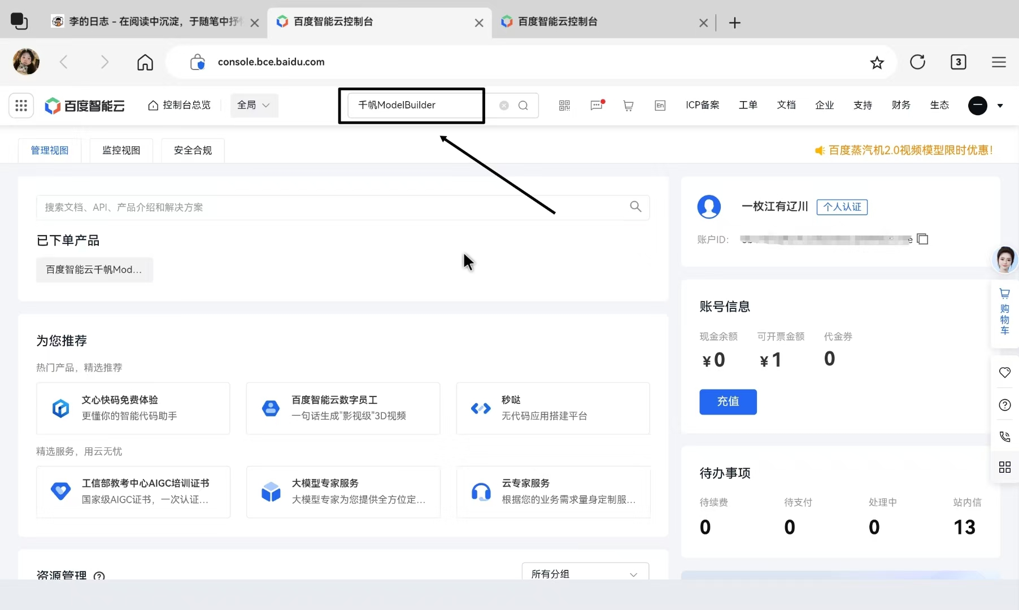Click the browser profile avatar
Screen dimensions: 1019x610
coord(26,62)
